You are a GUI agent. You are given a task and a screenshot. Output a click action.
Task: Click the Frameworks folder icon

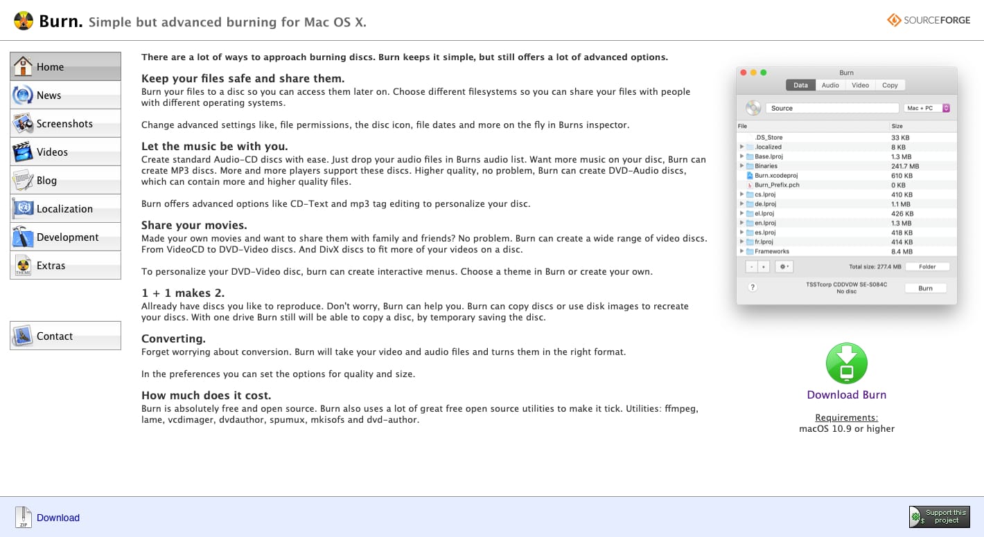[x=749, y=251]
